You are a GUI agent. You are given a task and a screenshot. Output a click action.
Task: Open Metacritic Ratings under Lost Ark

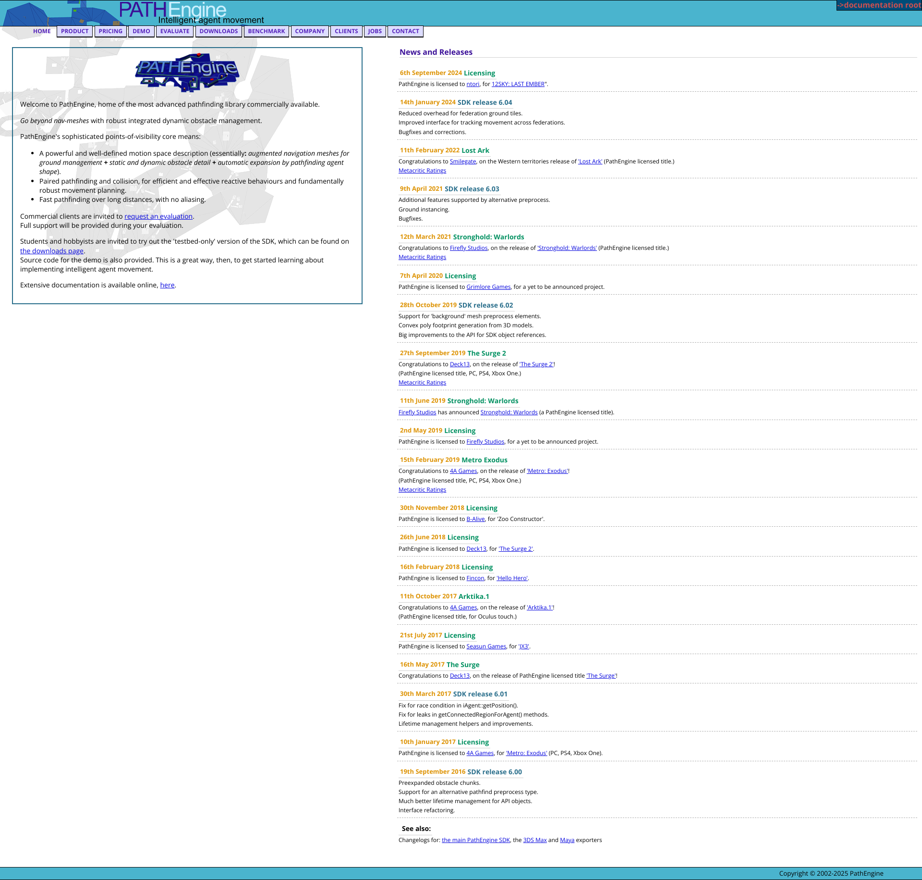pyautogui.click(x=422, y=171)
